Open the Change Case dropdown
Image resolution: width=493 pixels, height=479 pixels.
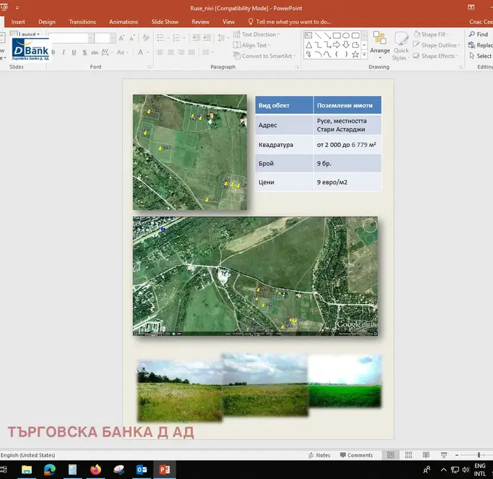click(x=122, y=52)
